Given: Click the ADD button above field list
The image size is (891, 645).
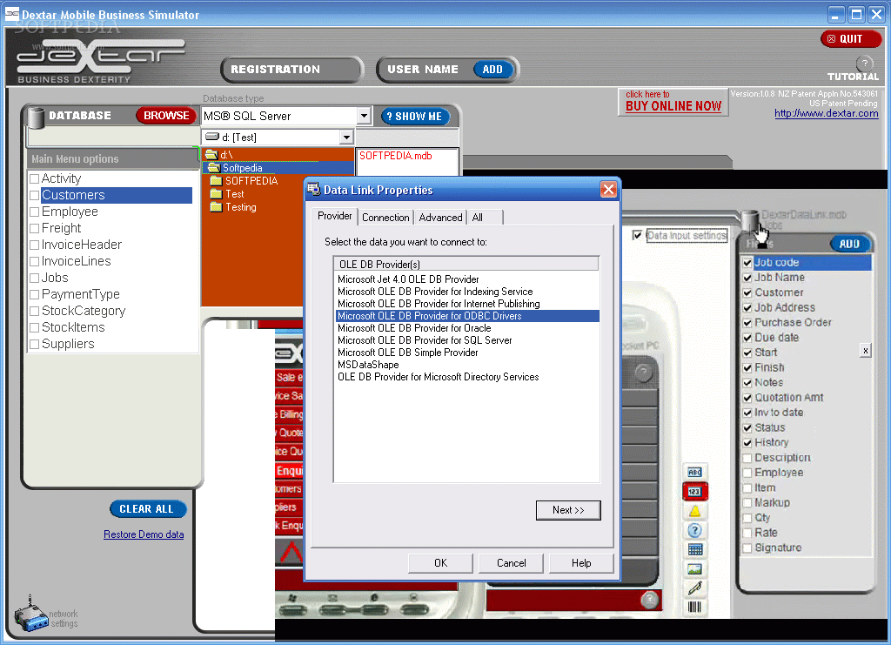Looking at the screenshot, I should pos(849,244).
